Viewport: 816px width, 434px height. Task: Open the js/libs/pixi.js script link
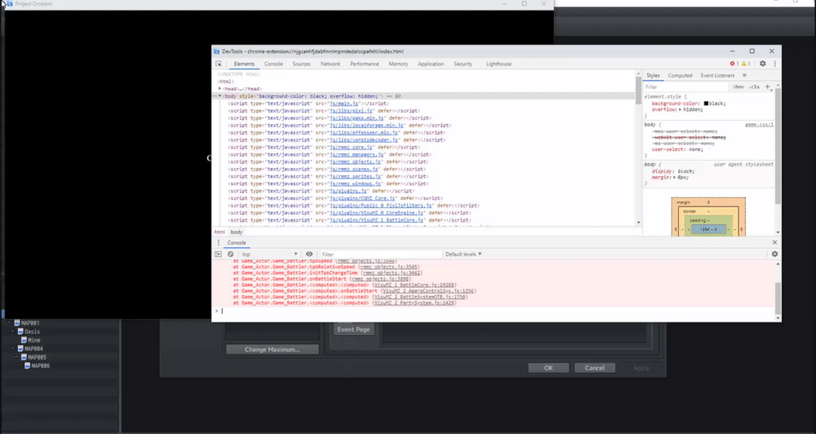click(351, 111)
